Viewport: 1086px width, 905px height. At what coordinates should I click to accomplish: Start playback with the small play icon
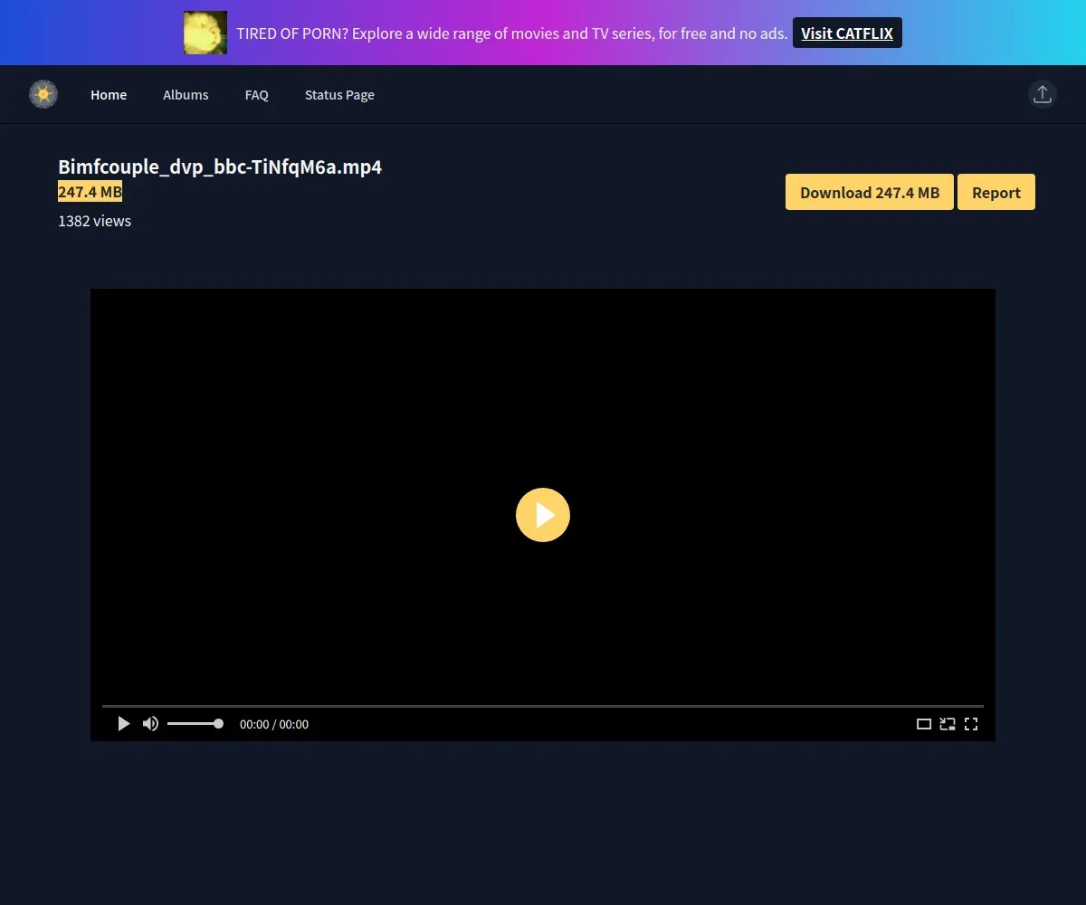pyautogui.click(x=124, y=724)
